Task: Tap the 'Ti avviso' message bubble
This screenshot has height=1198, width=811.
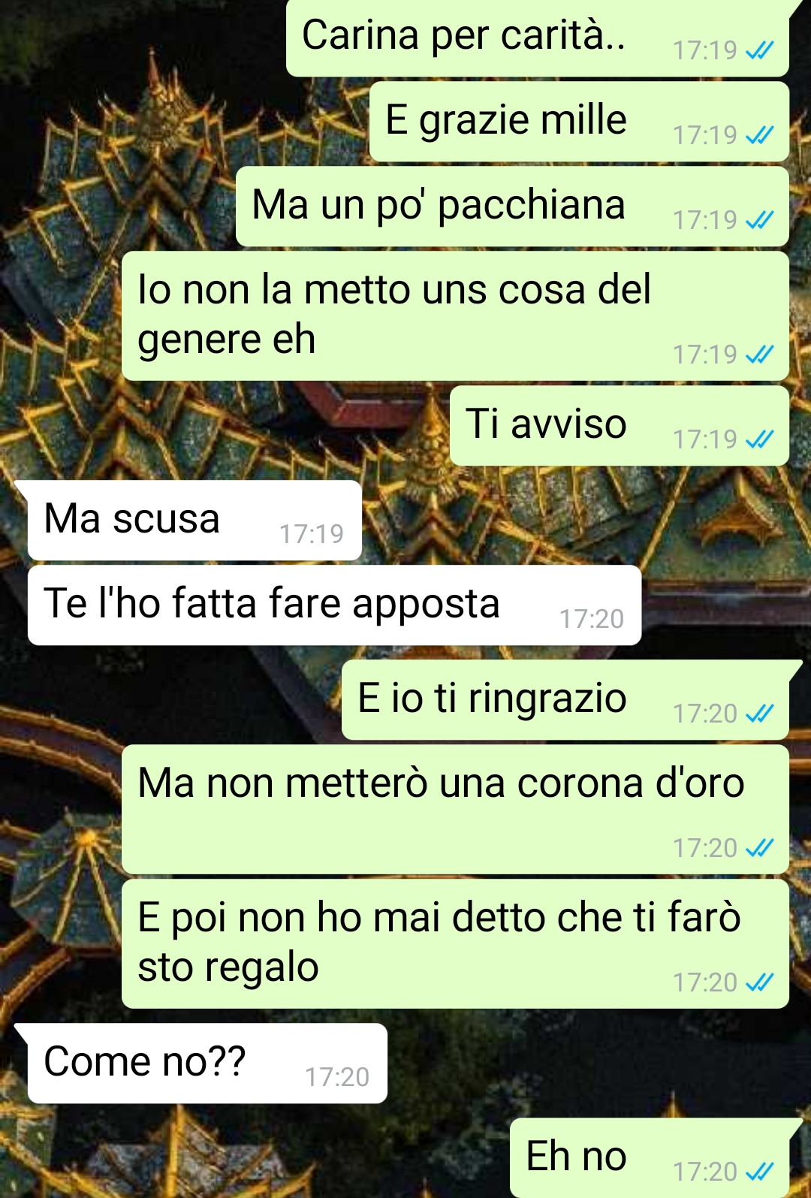Action: click(620, 426)
